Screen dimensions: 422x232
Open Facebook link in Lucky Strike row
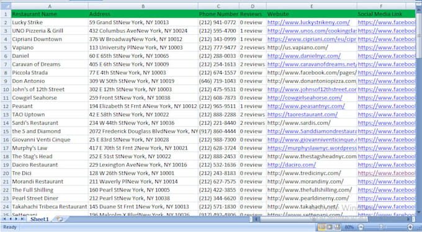[x=386, y=22]
